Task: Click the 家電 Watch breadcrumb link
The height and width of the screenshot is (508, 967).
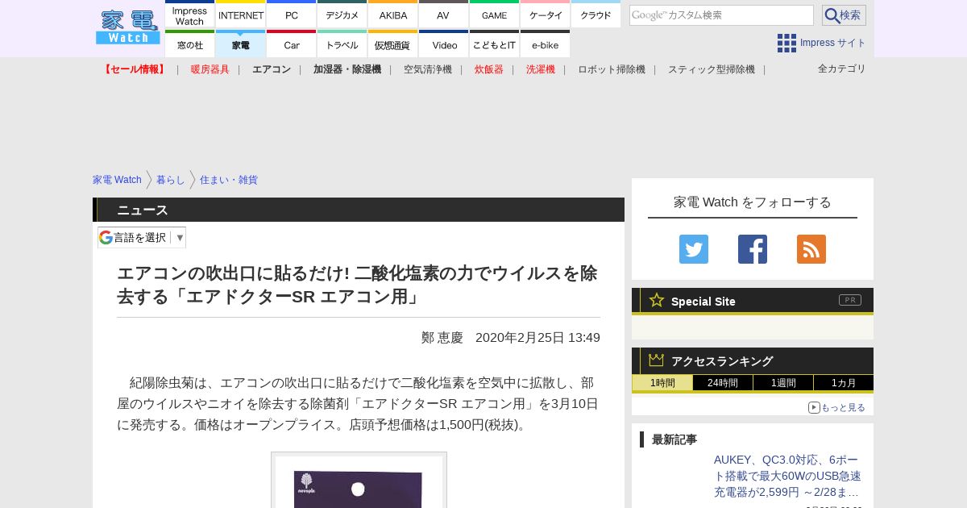Action: tap(117, 180)
